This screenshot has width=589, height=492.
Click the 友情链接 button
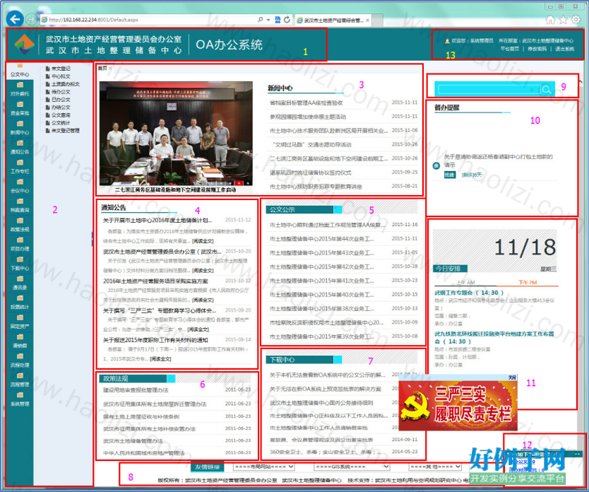pos(208,467)
